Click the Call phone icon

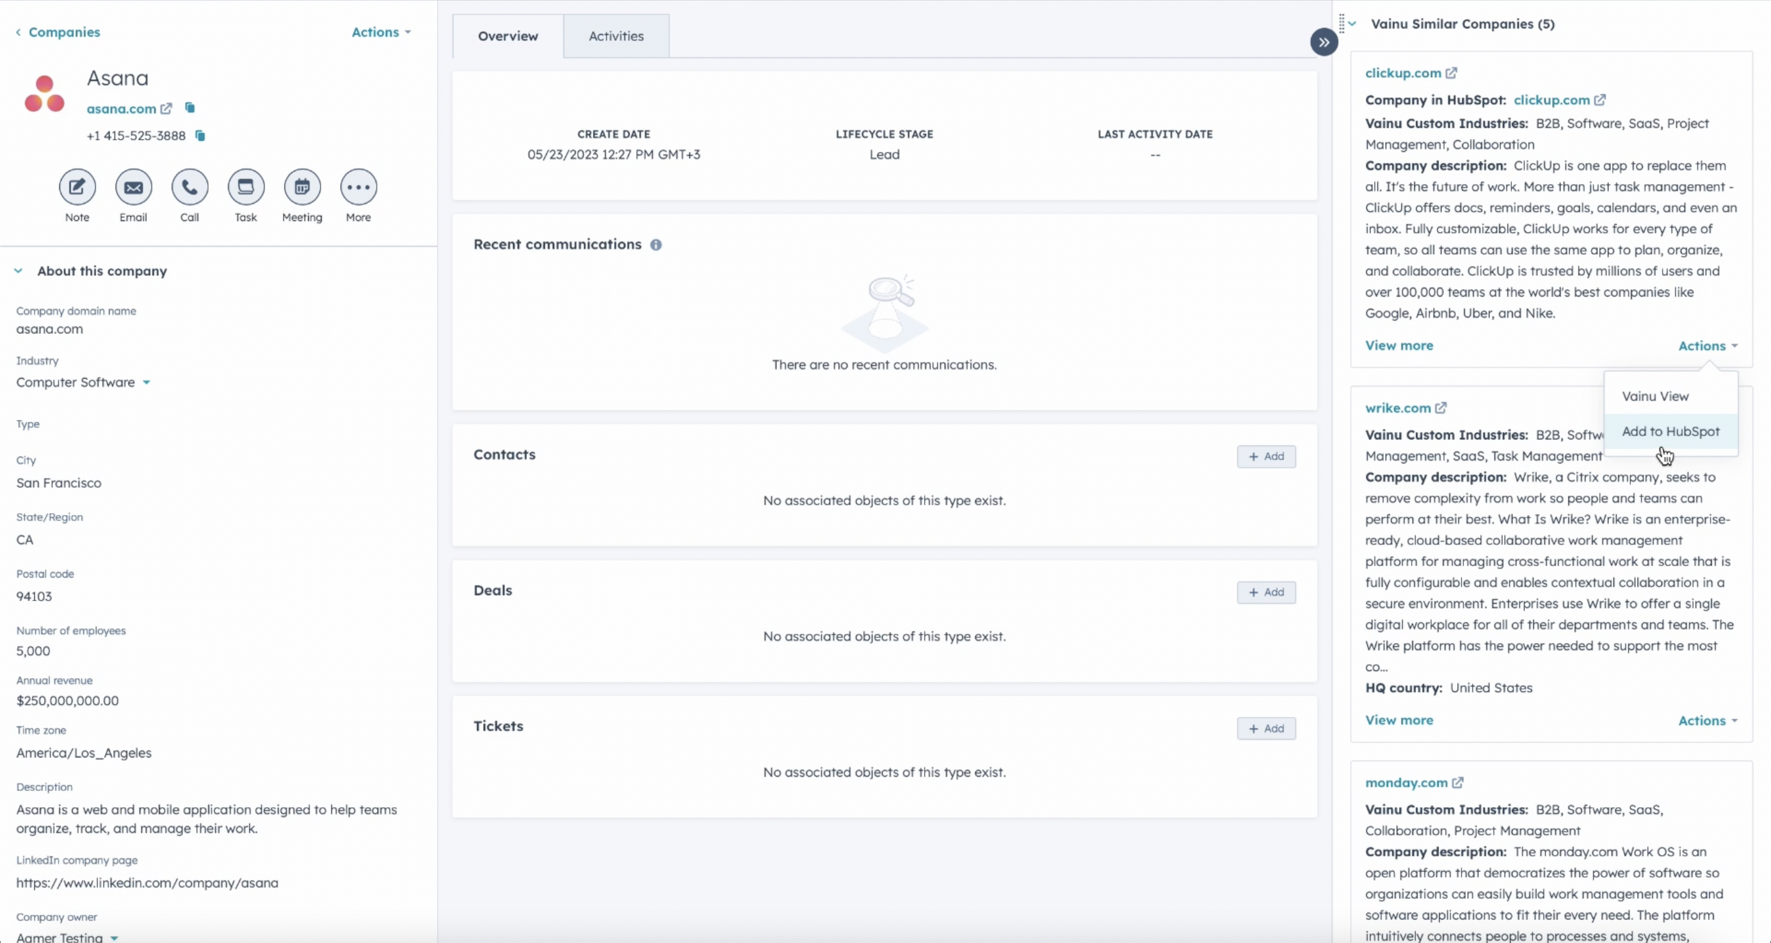coord(190,187)
